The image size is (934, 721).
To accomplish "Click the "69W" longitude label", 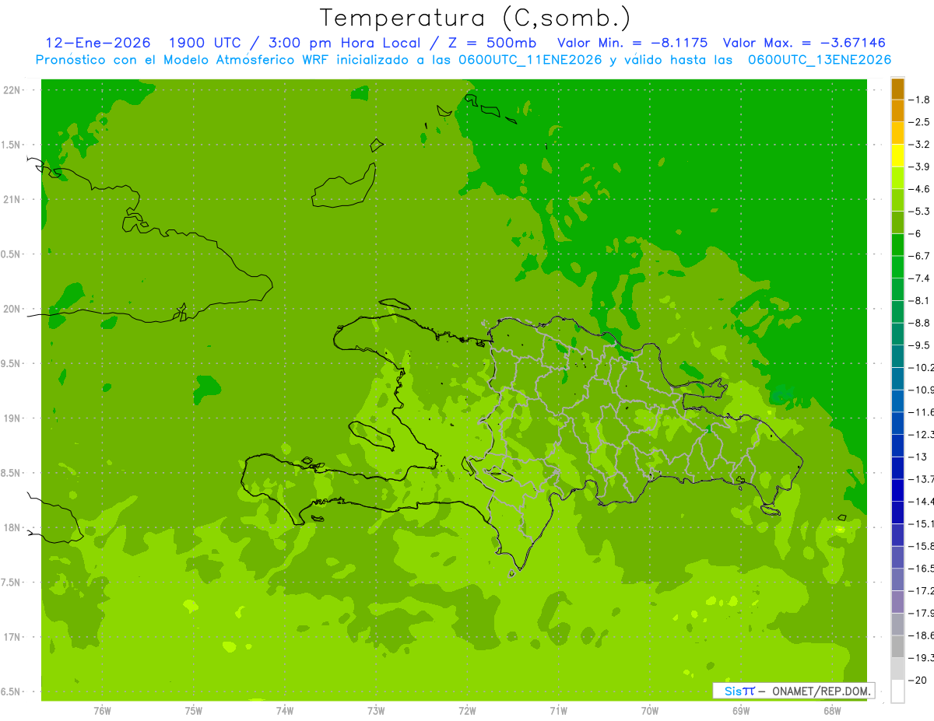I will pyautogui.click(x=741, y=711).
